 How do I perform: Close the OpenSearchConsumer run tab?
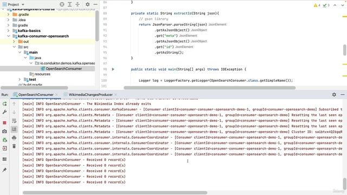click(57, 95)
